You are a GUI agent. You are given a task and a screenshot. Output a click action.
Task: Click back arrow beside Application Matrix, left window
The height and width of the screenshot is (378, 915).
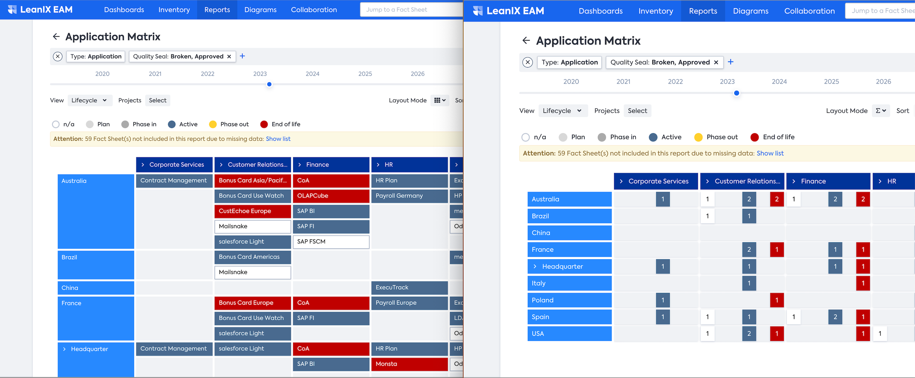click(56, 37)
